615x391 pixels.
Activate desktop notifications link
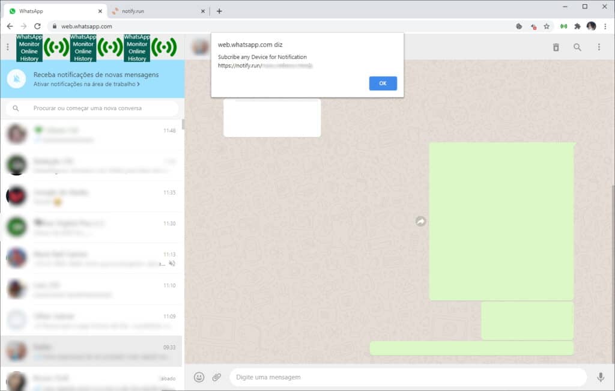[86, 84]
